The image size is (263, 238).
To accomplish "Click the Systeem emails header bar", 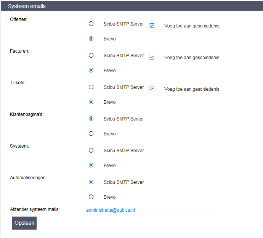I will pyautogui.click(x=131, y=6).
